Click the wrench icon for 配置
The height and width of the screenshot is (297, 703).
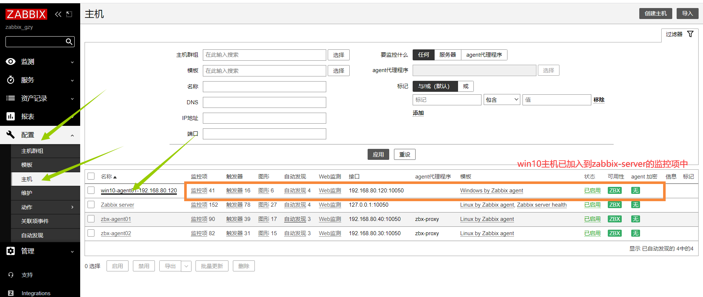tap(11, 135)
